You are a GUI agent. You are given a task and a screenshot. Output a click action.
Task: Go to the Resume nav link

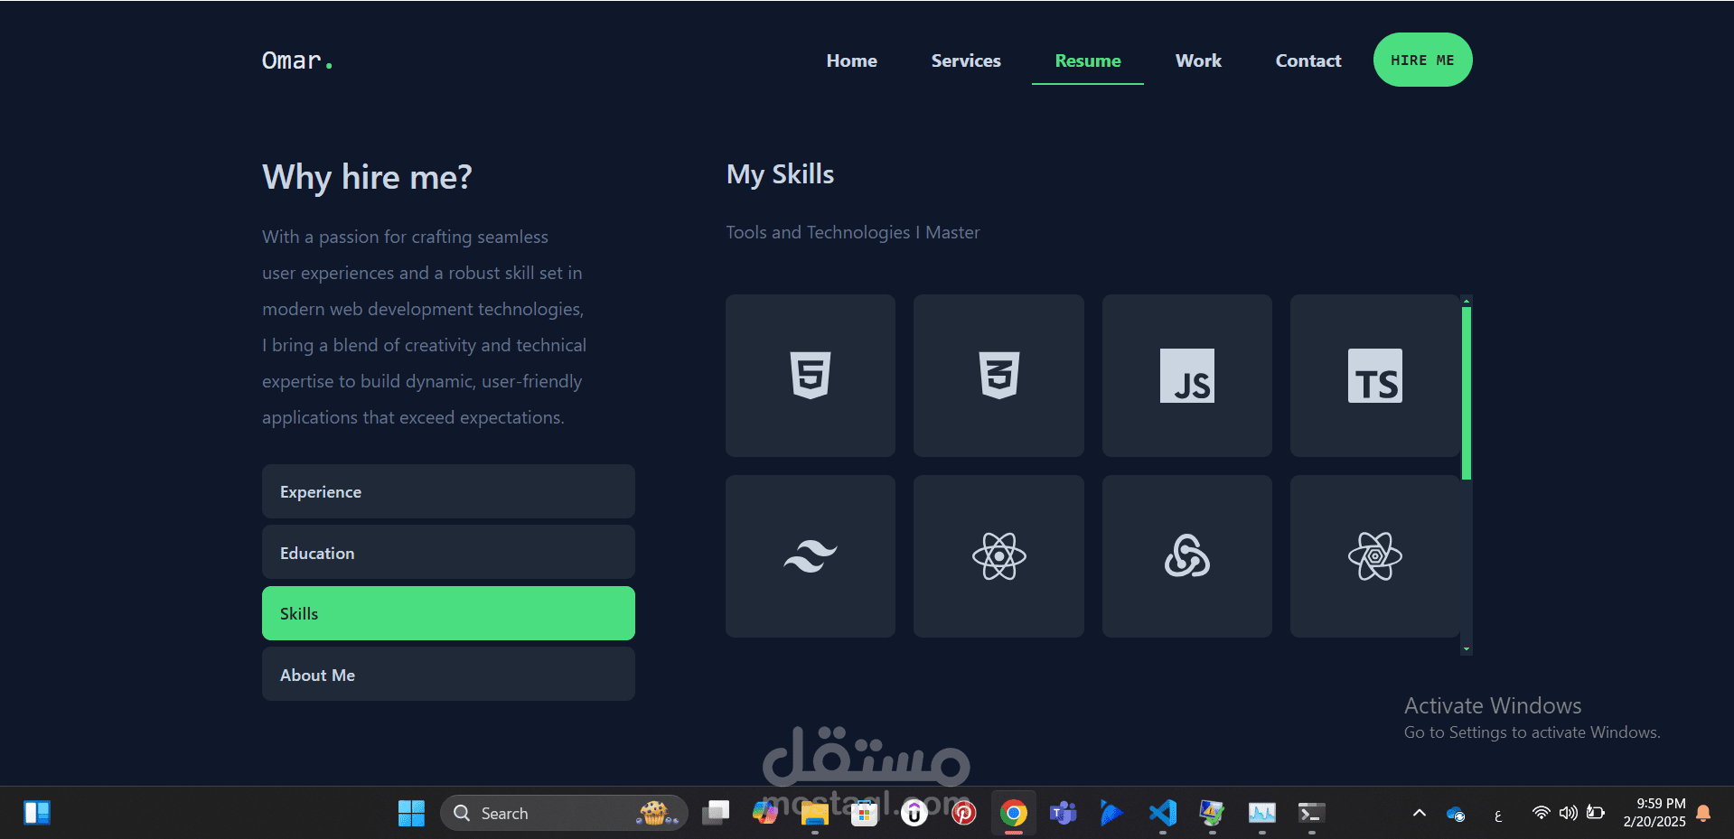coord(1088,61)
